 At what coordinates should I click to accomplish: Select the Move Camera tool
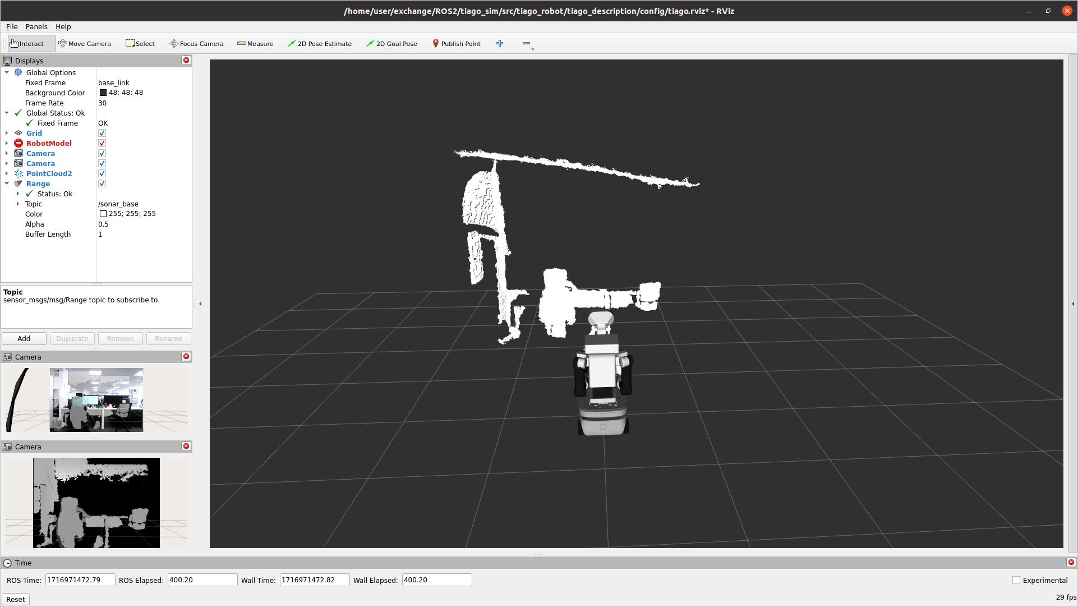[x=85, y=44]
